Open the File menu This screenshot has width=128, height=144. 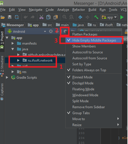(3, 10)
